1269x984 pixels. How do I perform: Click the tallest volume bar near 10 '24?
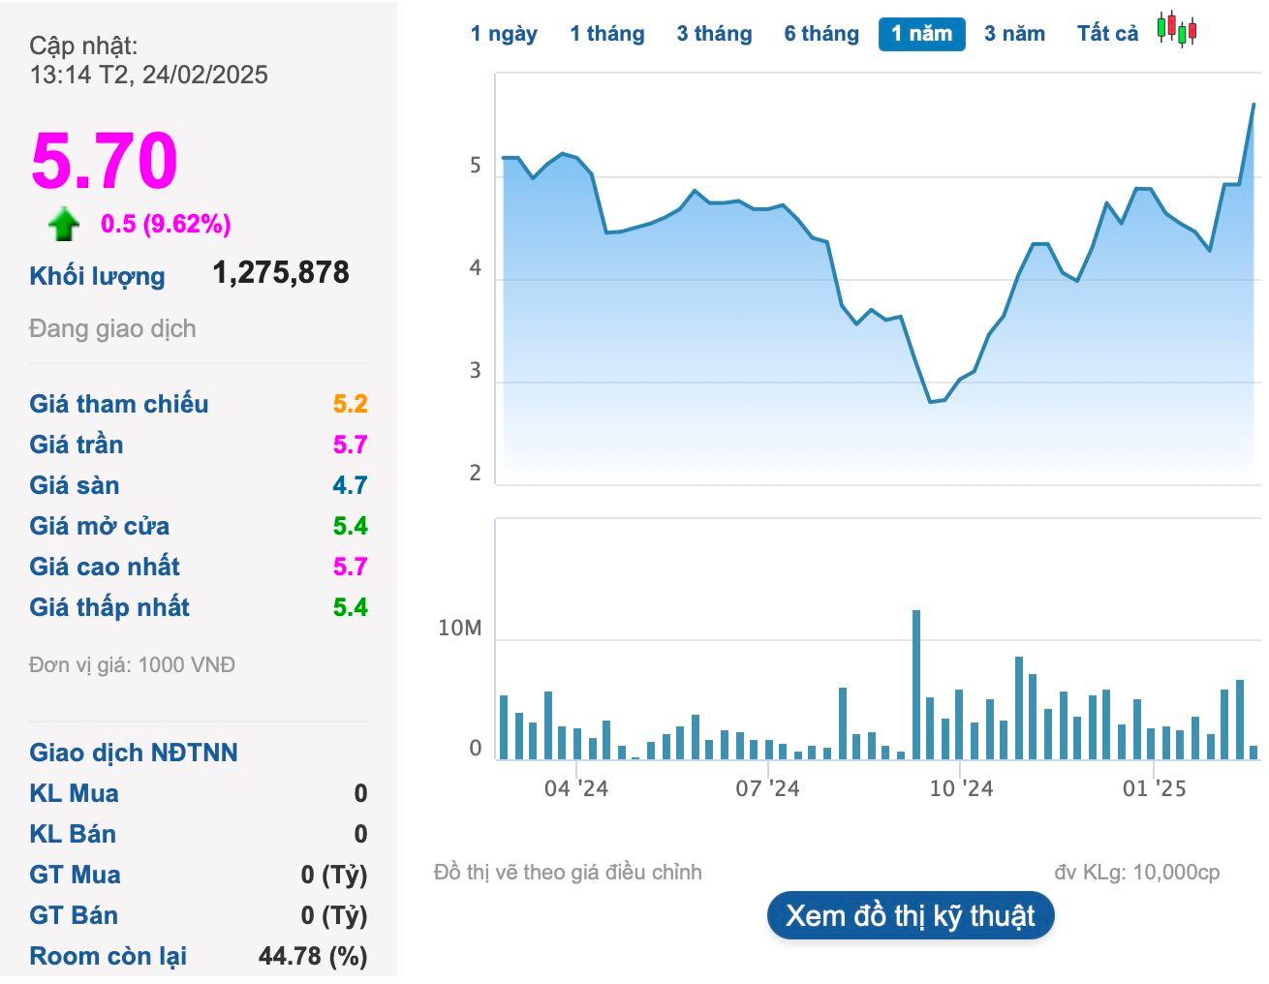point(916,685)
